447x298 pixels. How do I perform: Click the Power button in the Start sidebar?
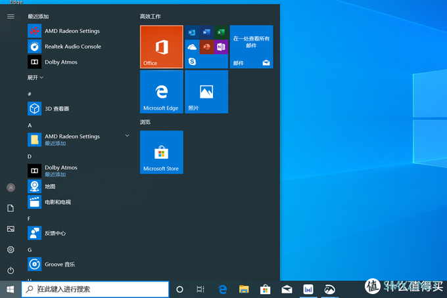11,270
